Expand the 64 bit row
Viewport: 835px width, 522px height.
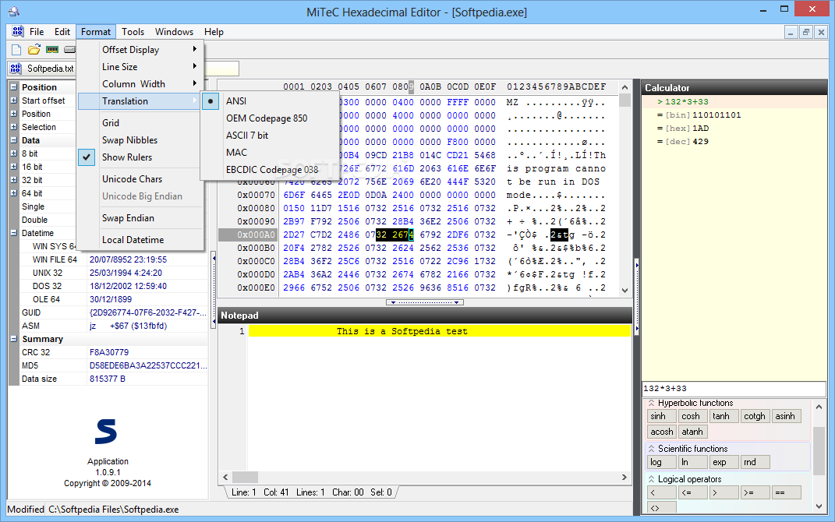(x=14, y=193)
